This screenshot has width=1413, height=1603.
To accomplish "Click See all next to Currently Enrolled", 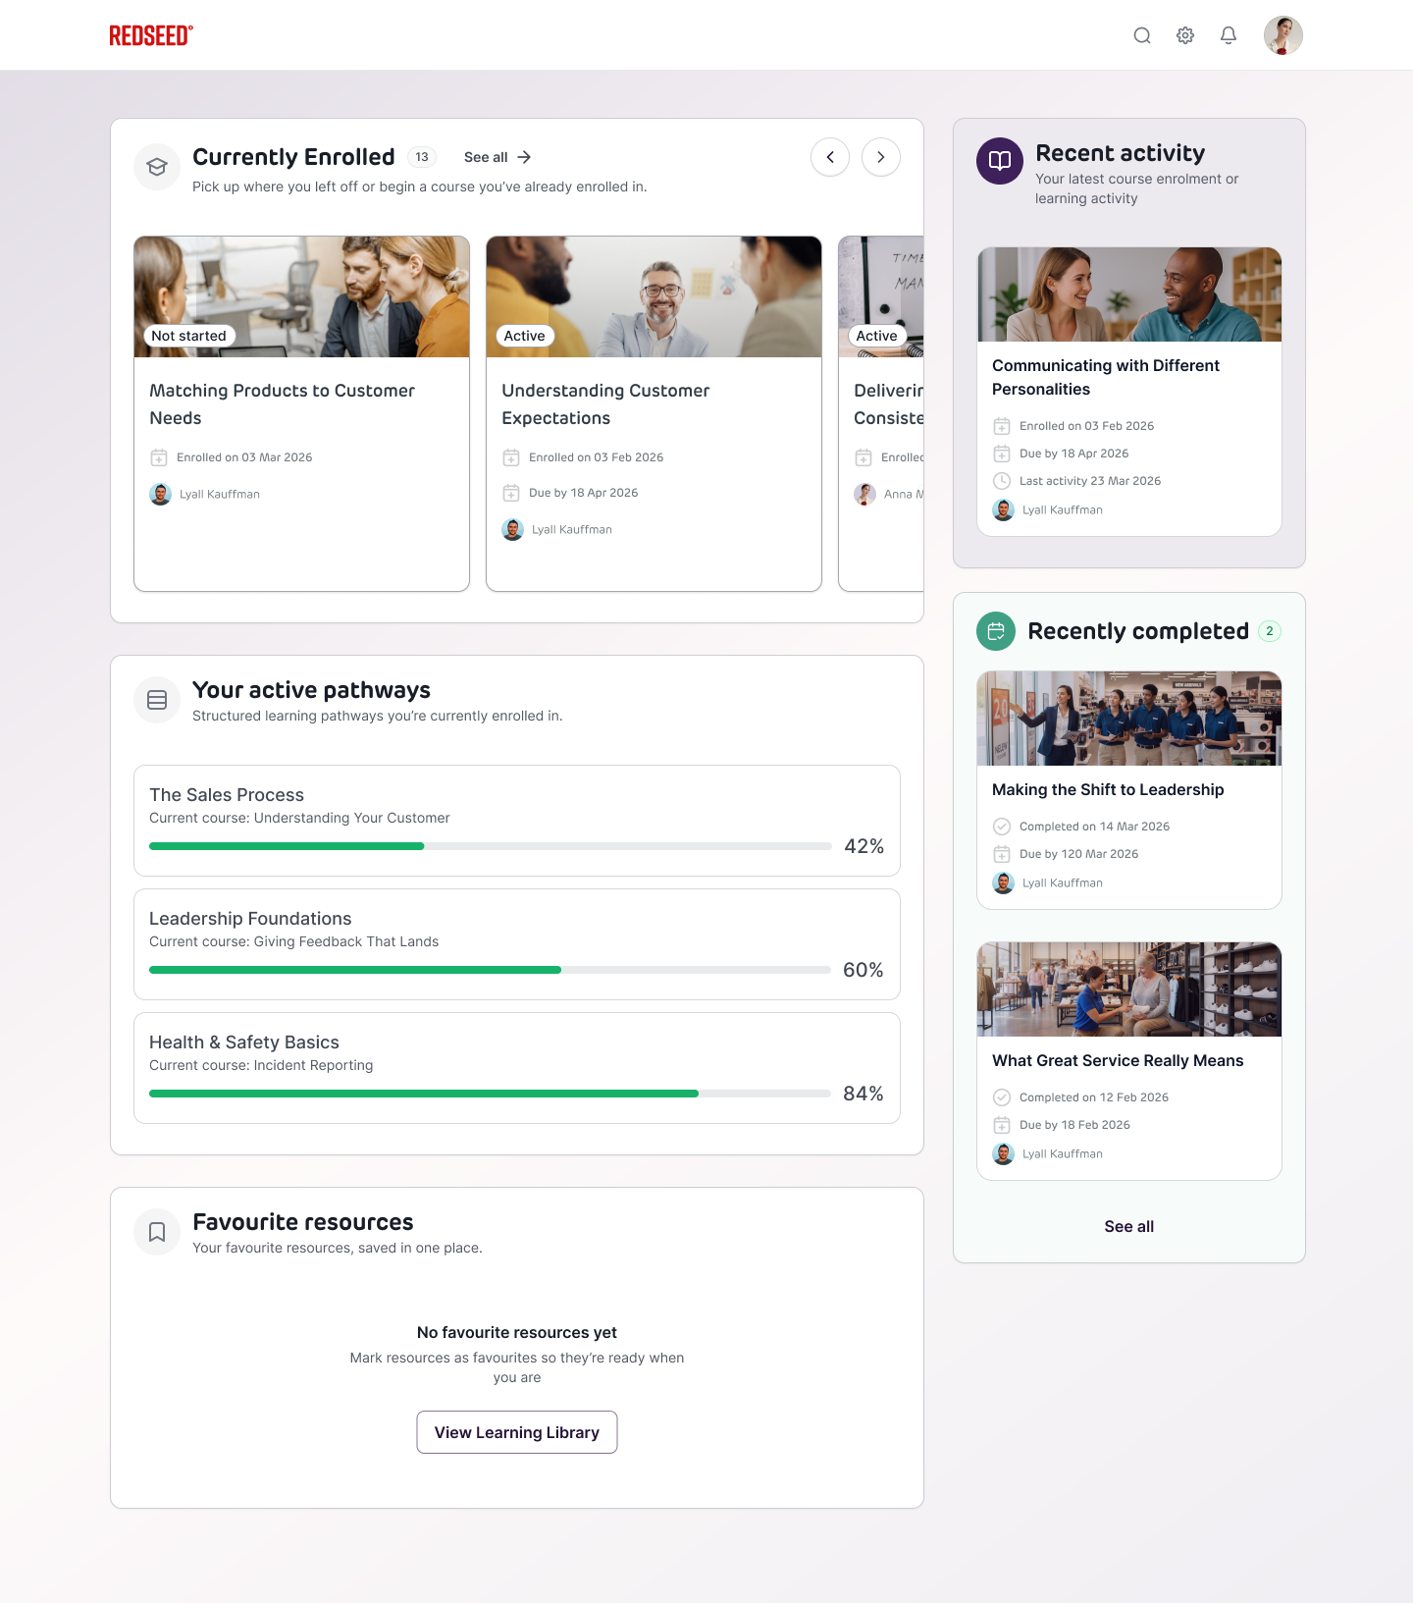I will click(497, 157).
